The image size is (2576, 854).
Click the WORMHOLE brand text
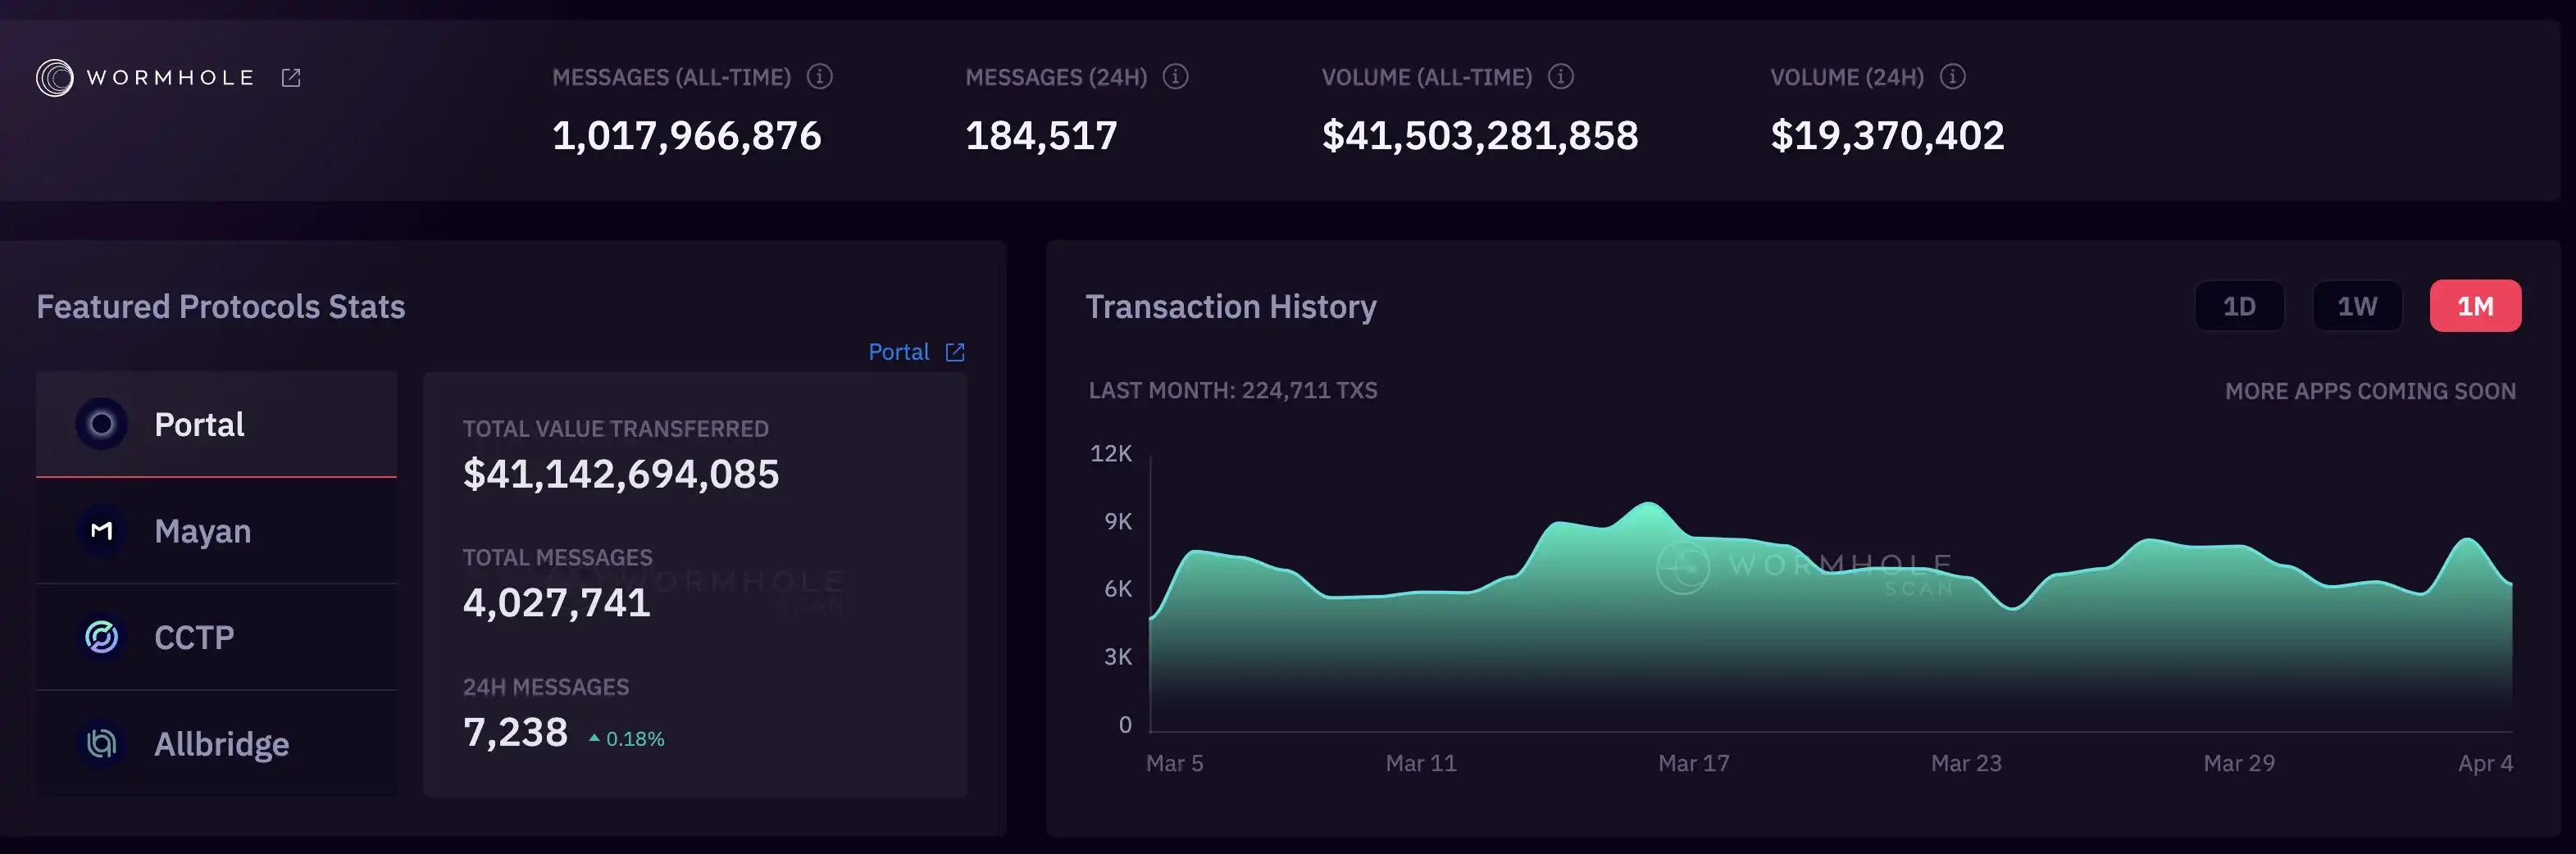[x=171, y=78]
